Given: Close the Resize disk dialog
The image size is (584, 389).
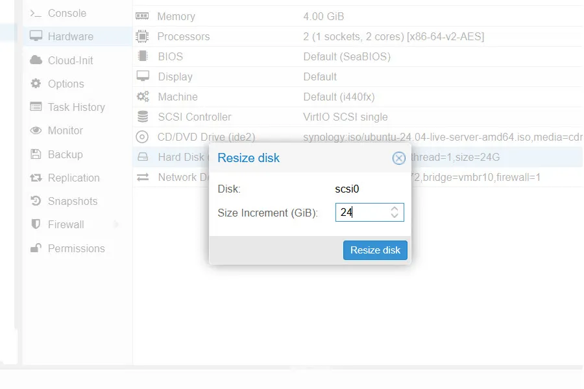Looking at the screenshot, I should pos(398,158).
